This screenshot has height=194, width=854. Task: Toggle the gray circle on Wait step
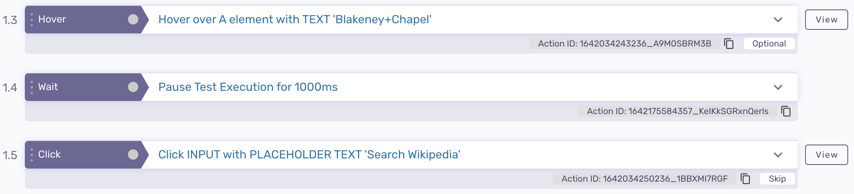[x=133, y=87]
